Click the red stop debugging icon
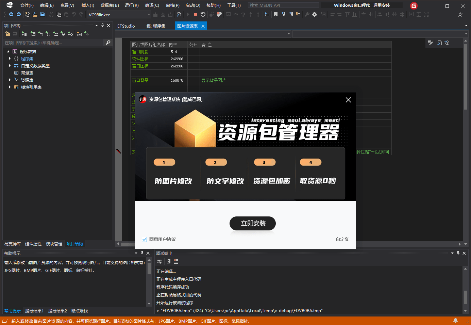The width and height of the screenshot is (471, 325). [196, 14]
